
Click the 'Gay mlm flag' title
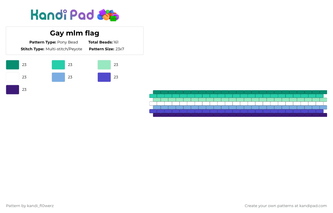pos(75,33)
